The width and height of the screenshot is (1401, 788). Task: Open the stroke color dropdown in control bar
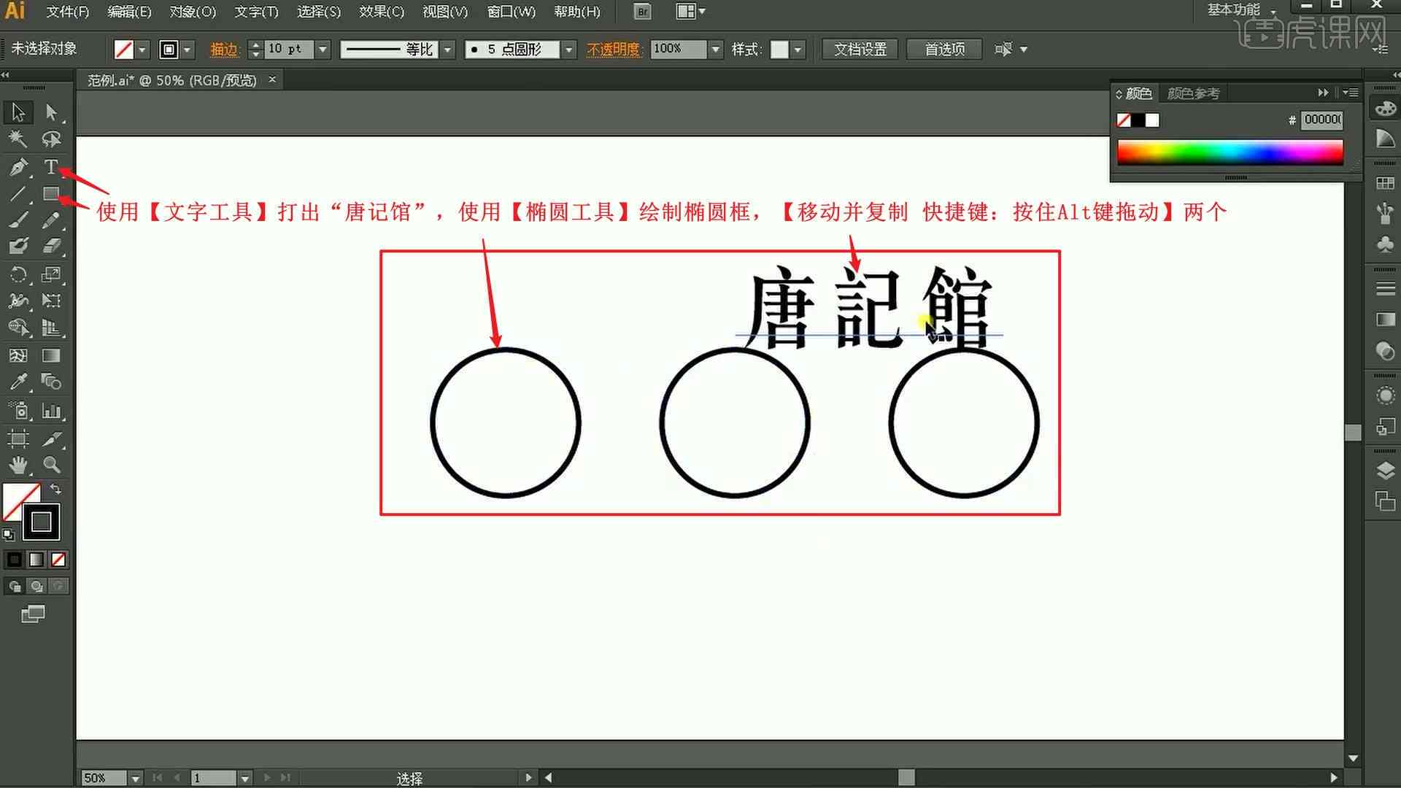click(188, 50)
